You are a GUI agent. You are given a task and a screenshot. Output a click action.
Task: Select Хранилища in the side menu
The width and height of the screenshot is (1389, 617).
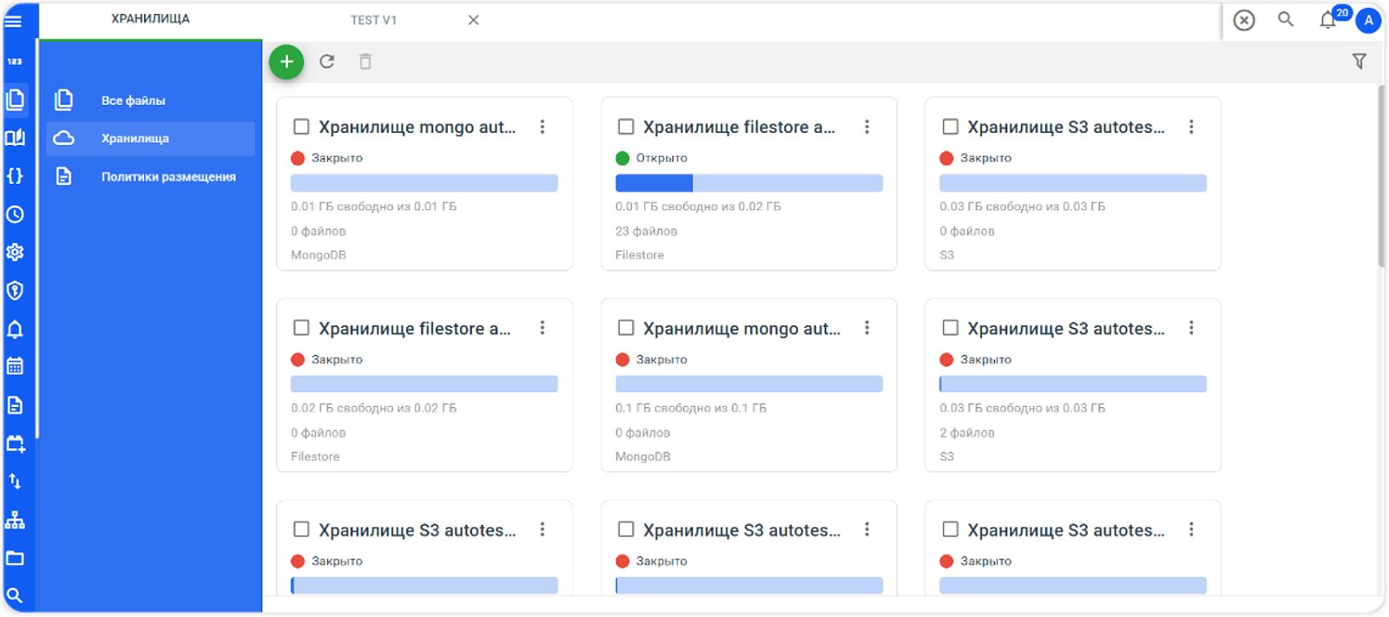click(151, 139)
